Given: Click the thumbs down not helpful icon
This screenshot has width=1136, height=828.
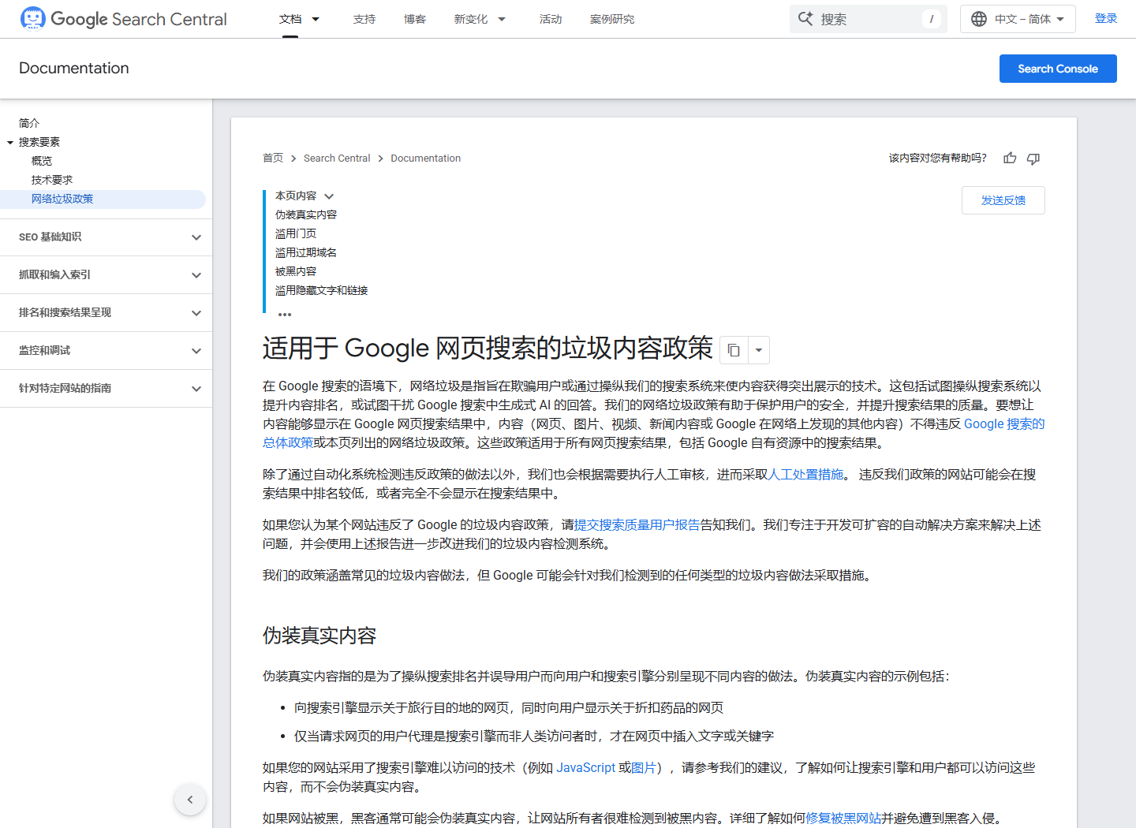Looking at the screenshot, I should click(x=1033, y=159).
